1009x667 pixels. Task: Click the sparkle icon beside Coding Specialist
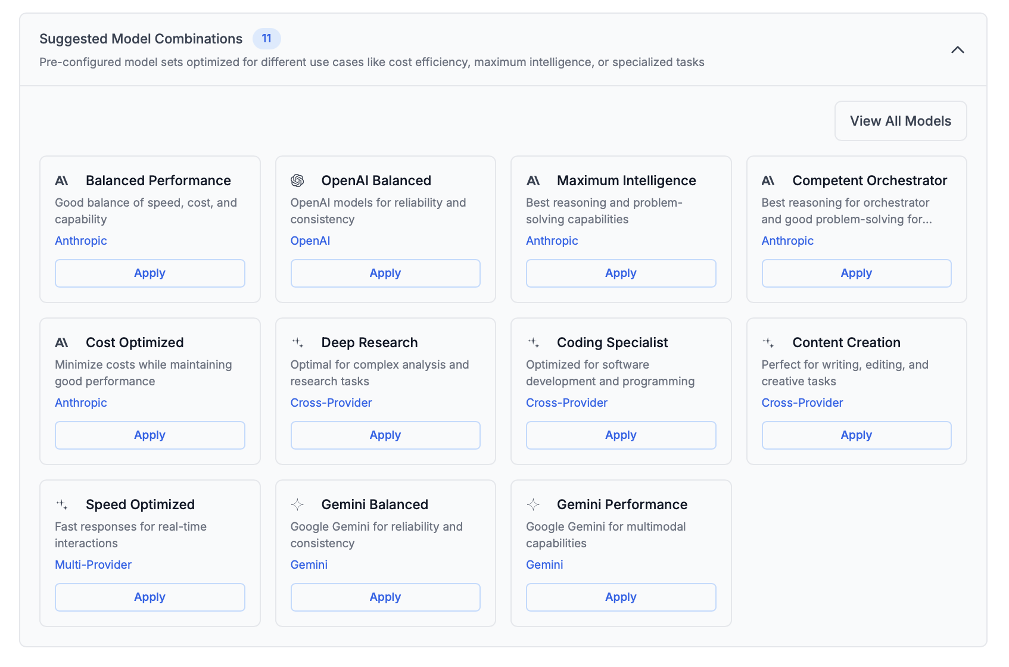click(x=533, y=342)
